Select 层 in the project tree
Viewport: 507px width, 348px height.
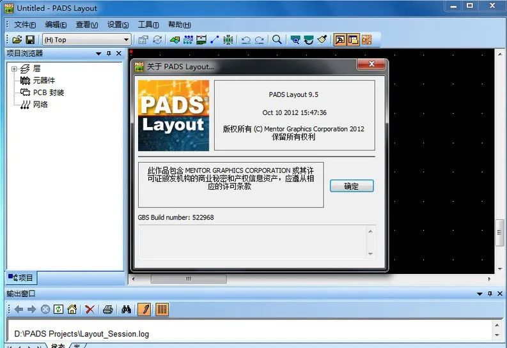37,68
